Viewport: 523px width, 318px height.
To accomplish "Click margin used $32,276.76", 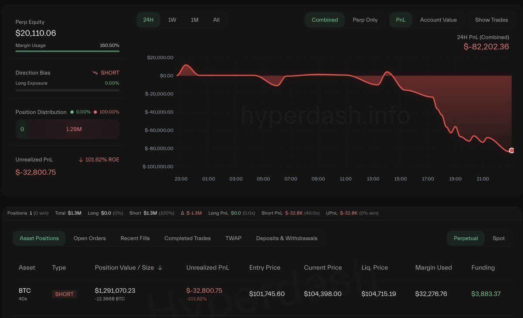I will 431,294.
